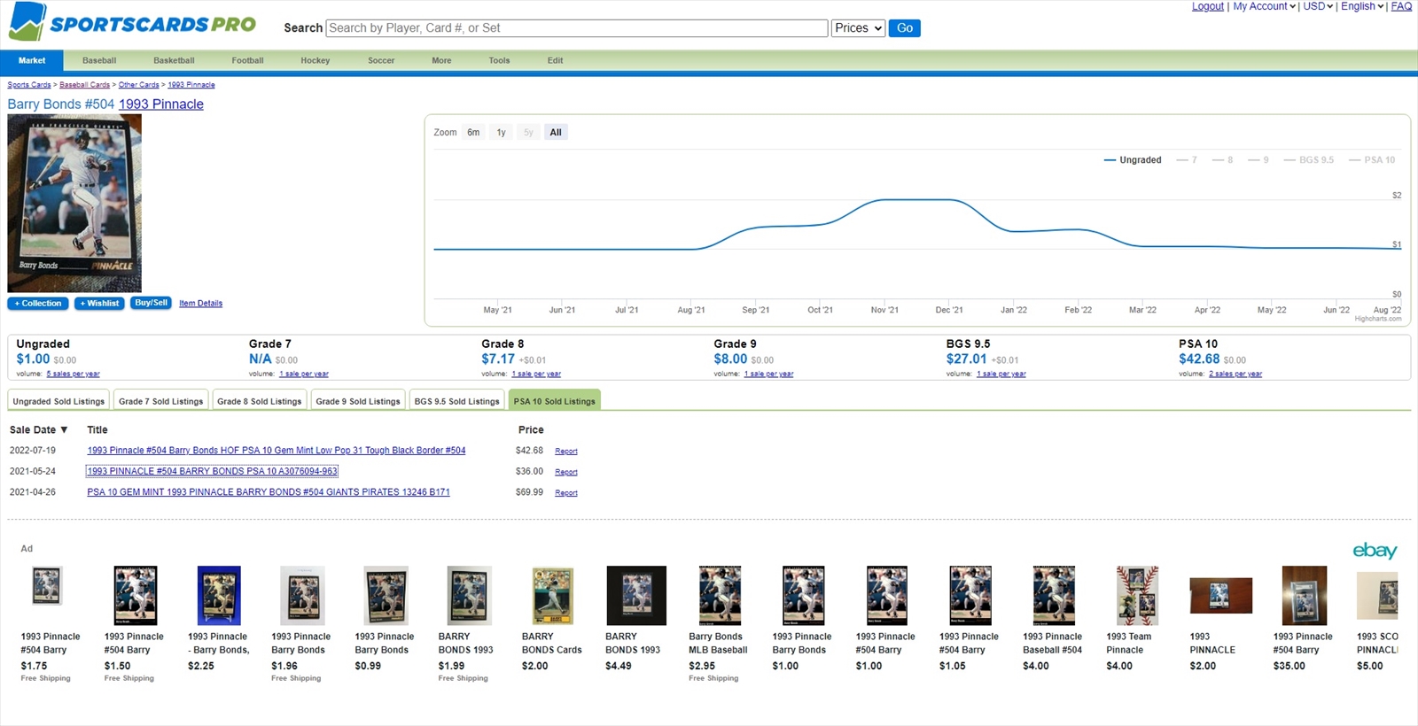The width and height of the screenshot is (1418, 726).
Task: Open the eBay ad card priced $2.25
Action: click(x=219, y=618)
